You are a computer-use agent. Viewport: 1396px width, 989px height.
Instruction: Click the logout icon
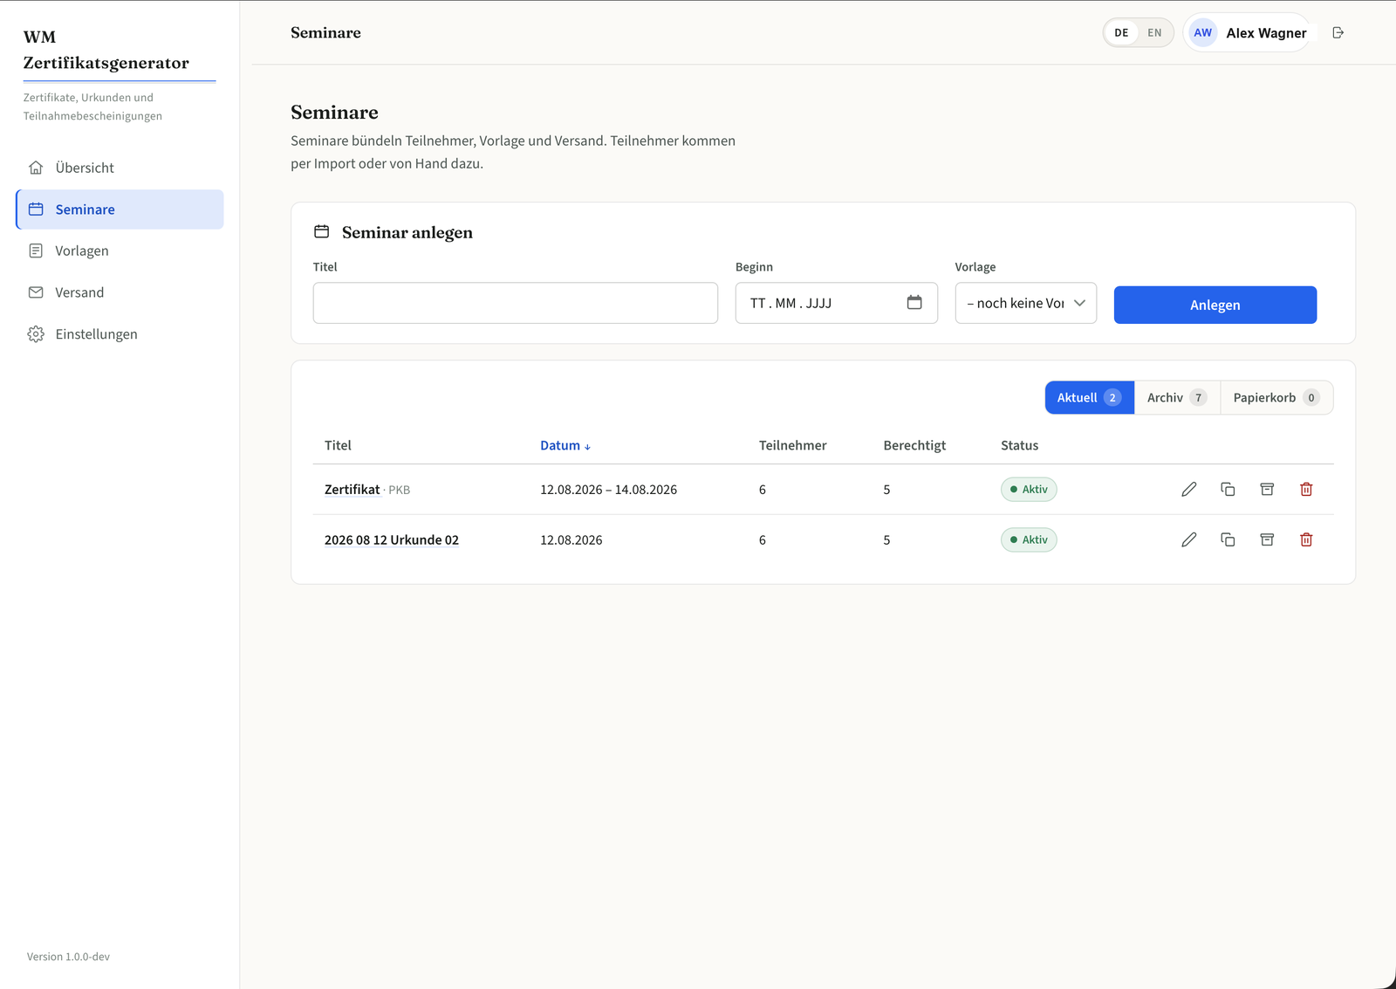tap(1338, 33)
